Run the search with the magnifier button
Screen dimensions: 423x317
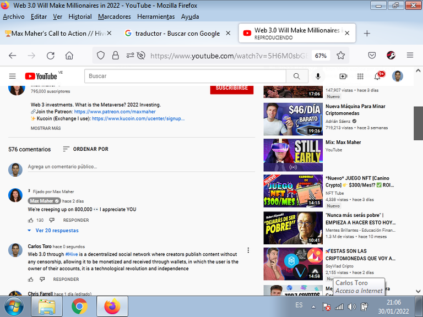tap(297, 76)
